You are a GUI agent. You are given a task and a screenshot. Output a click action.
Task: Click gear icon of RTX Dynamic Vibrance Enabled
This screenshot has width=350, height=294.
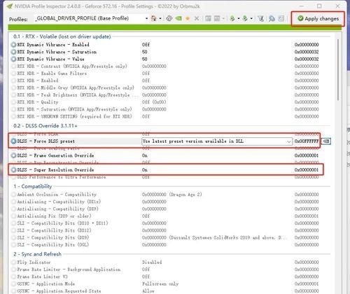14,45
